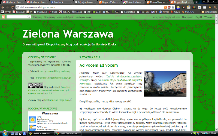Open the 4°C weather extension icon

point(178,7)
